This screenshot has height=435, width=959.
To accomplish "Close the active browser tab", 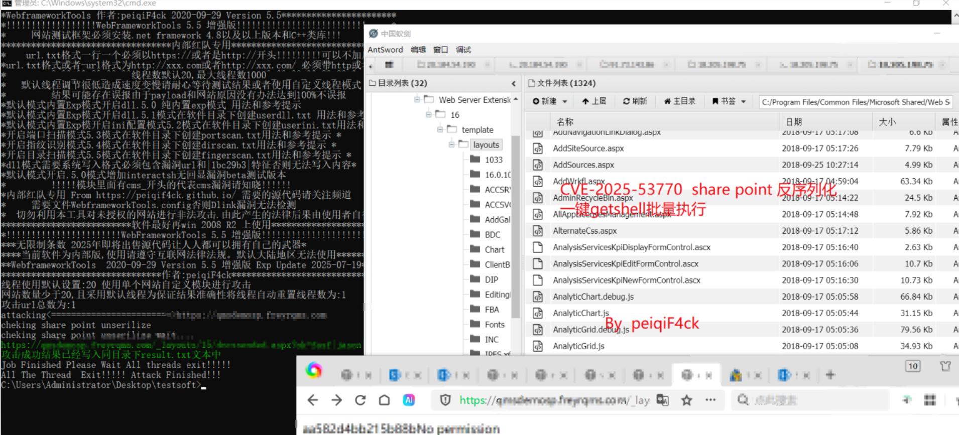I will [x=709, y=375].
